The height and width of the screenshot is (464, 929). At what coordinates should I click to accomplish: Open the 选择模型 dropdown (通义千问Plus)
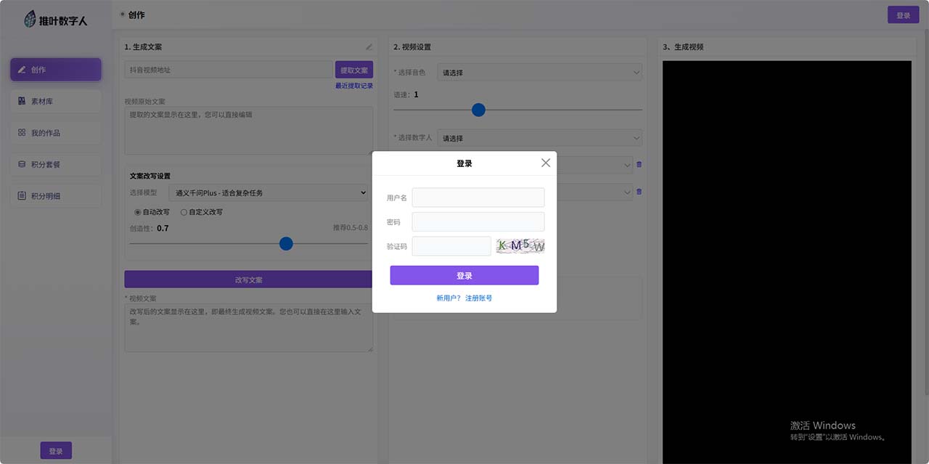(x=269, y=192)
